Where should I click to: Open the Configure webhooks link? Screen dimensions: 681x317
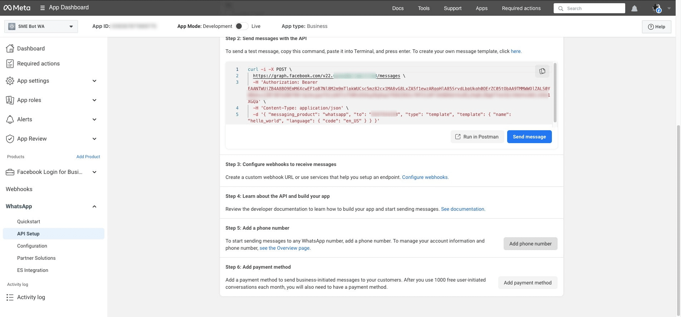(425, 177)
